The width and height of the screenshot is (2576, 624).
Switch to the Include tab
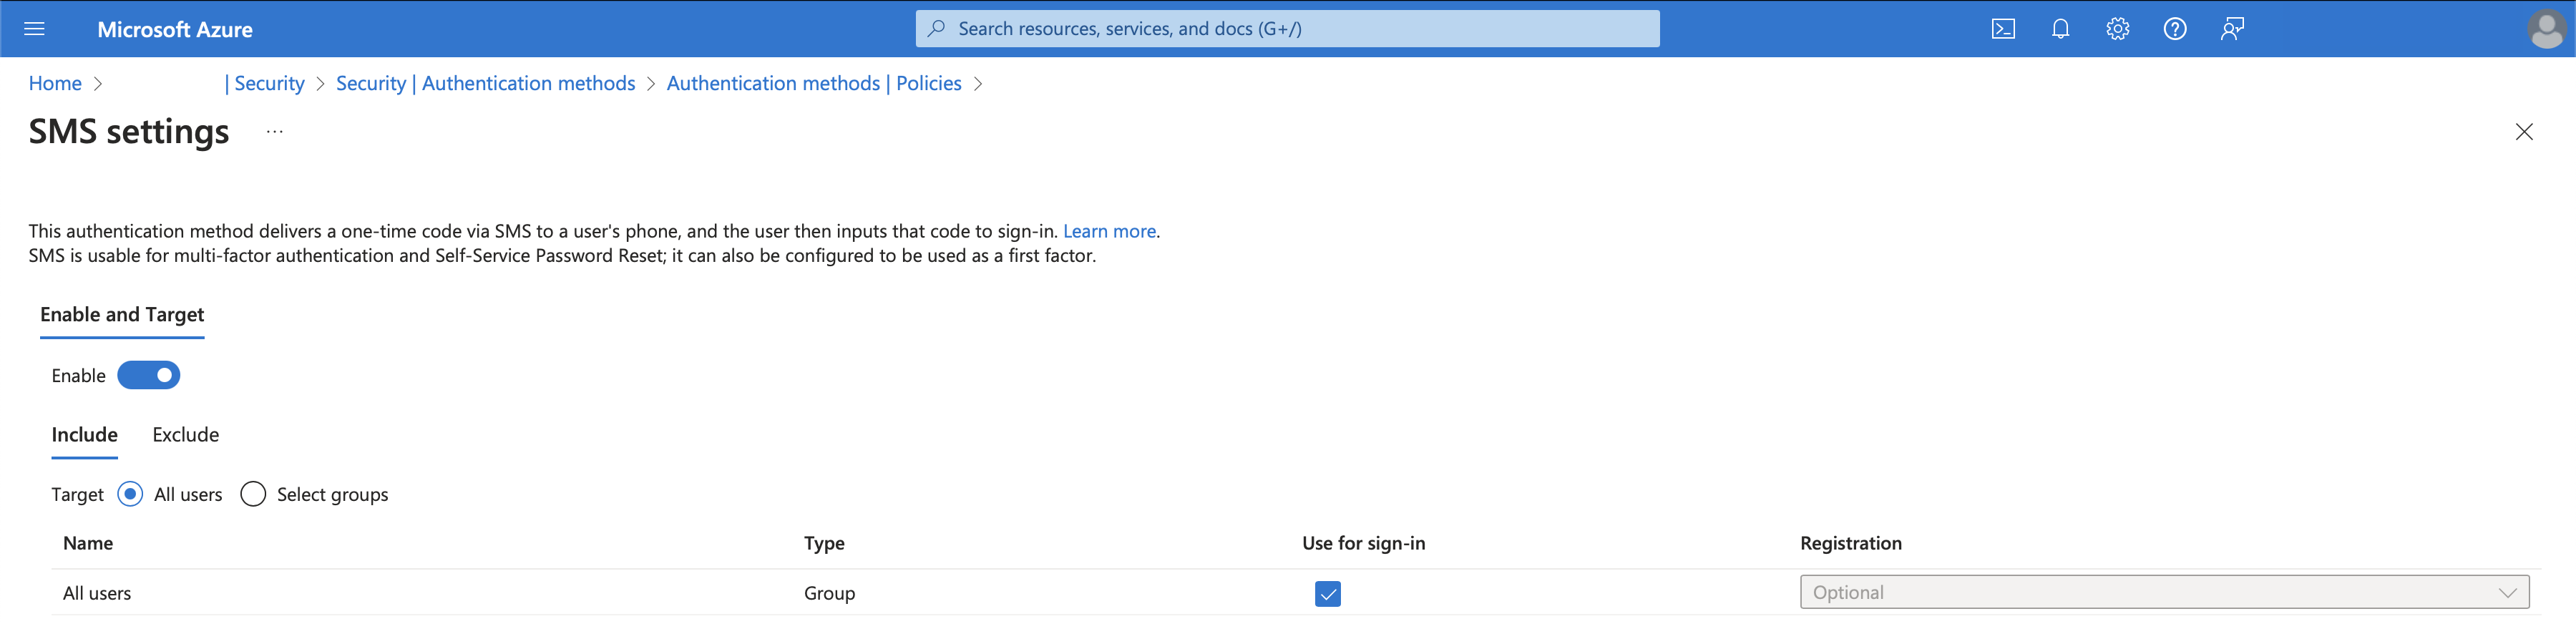pos(85,435)
